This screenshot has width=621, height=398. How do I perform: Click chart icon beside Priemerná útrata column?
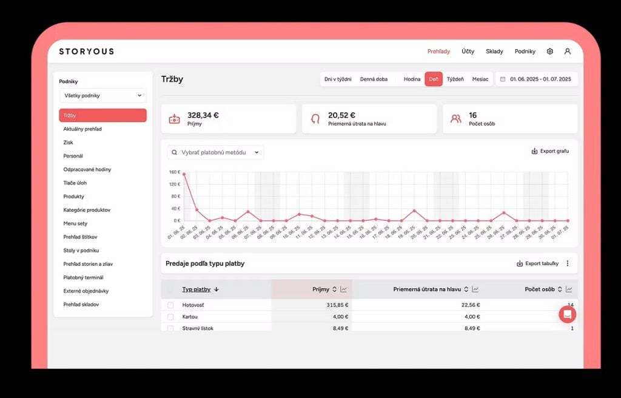pos(475,289)
